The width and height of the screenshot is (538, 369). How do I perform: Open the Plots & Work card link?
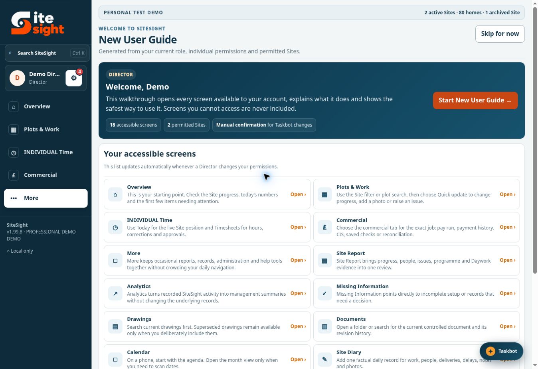(x=507, y=194)
